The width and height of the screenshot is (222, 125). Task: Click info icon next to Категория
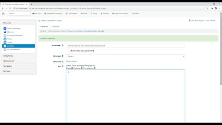(62, 56)
